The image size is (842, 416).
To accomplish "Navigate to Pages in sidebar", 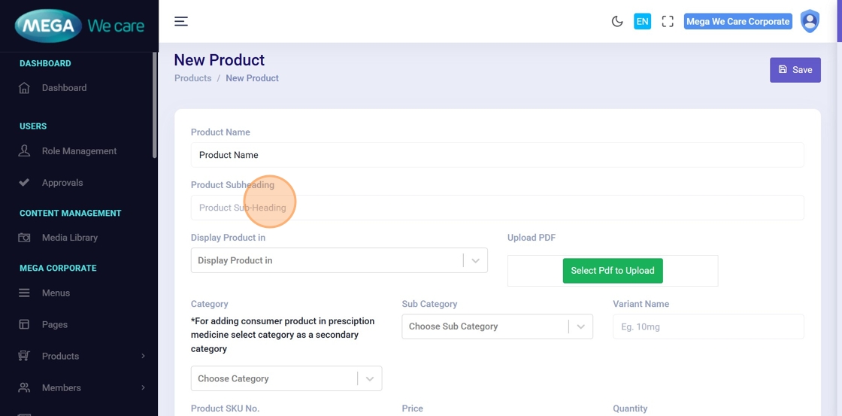I will point(54,325).
